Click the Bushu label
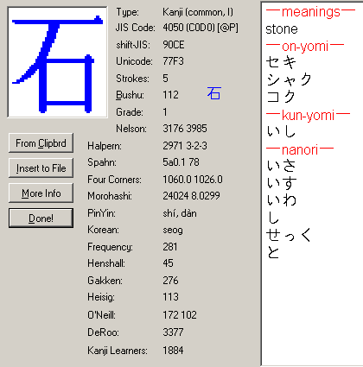 [x=130, y=95]
